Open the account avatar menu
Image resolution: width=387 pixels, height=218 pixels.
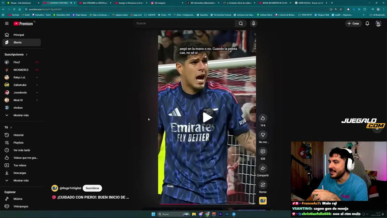coord(378,23)
